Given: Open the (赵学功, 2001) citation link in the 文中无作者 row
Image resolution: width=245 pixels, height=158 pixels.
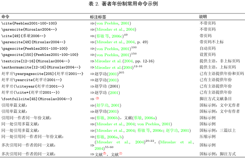Looking at the screenshot, I should [108, 105].
